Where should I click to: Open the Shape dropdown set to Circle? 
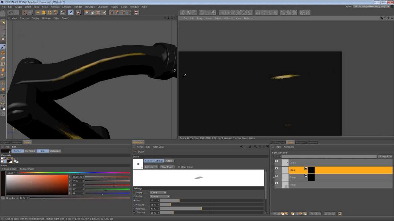[x=158, y=192]
